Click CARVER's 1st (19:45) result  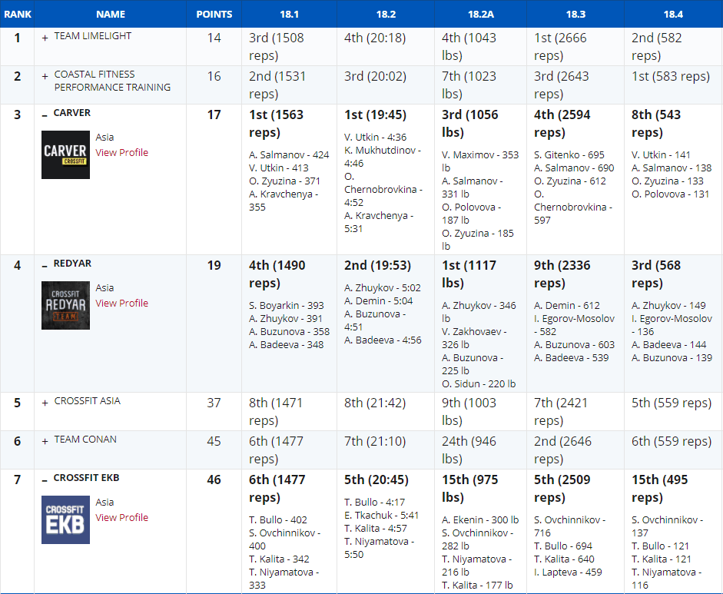376,114
